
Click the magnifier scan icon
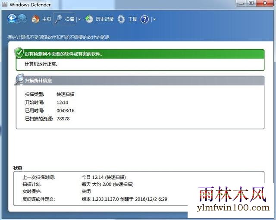59,19
